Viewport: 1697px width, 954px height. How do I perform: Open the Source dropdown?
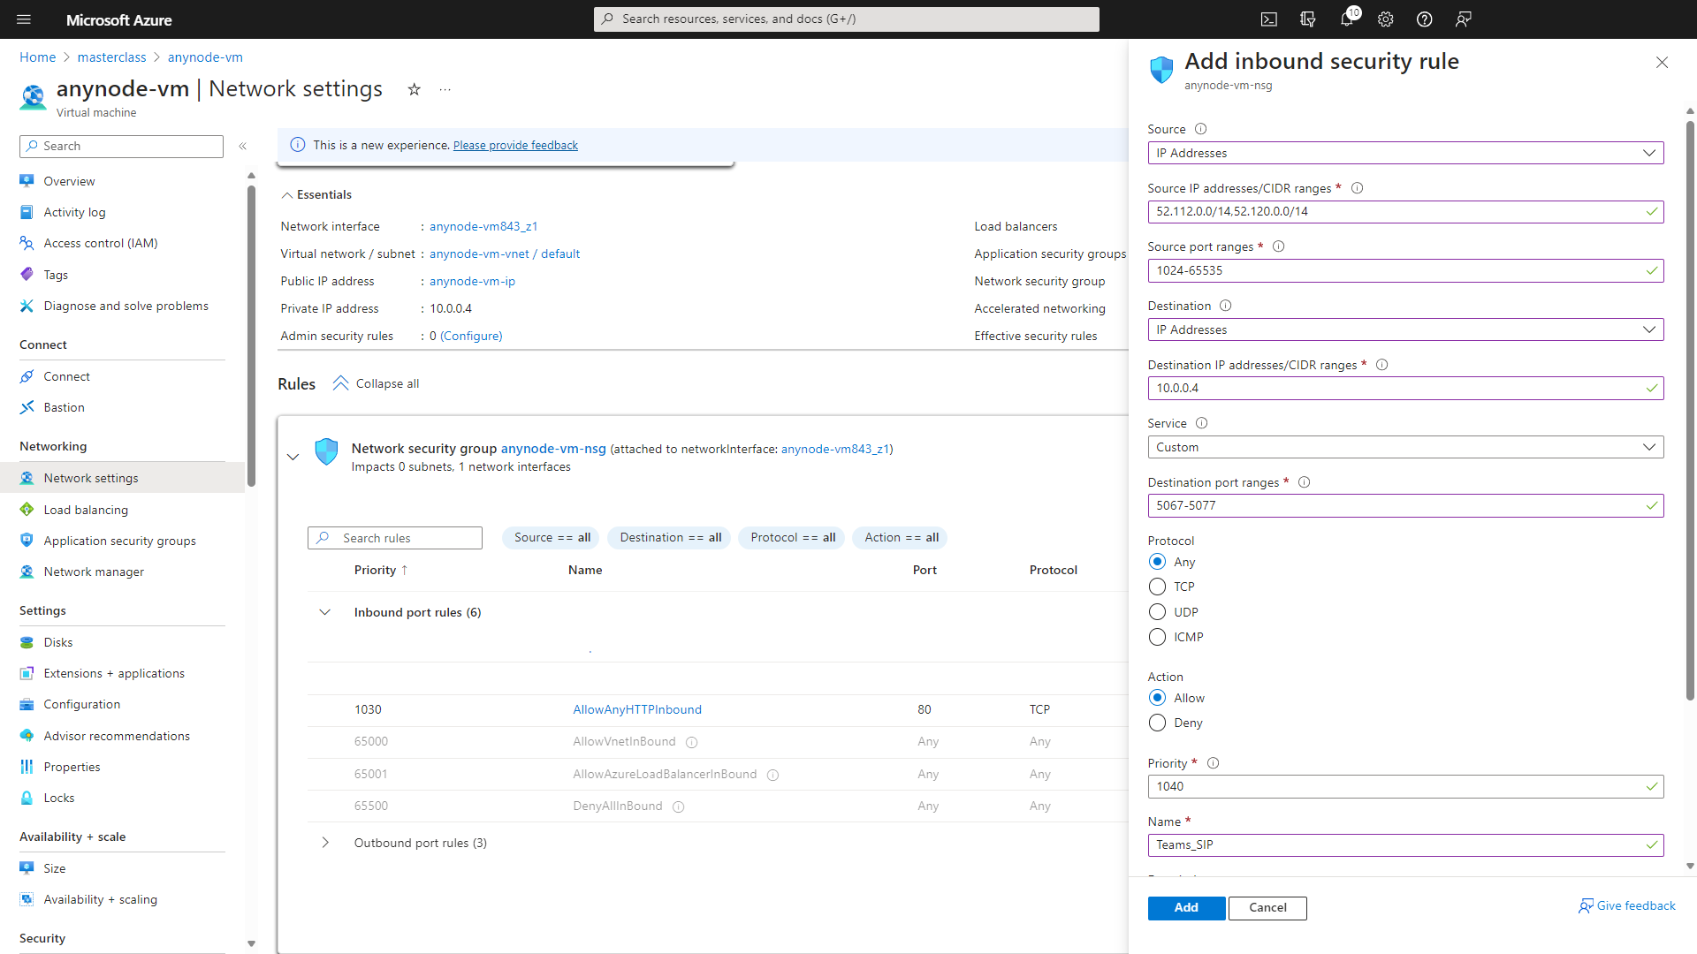point(1405,153)
